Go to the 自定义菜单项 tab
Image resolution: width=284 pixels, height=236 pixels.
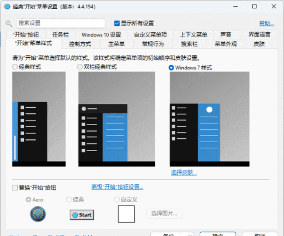pyautogui.click(x=150, y=34)
